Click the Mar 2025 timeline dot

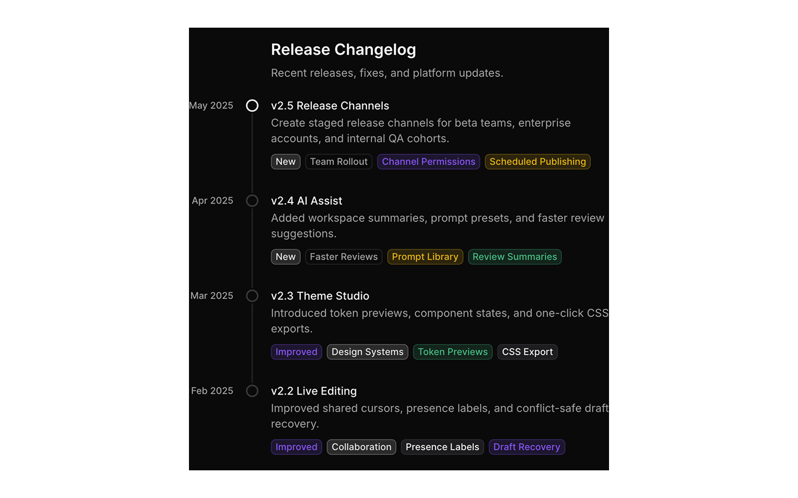point(252,296)
